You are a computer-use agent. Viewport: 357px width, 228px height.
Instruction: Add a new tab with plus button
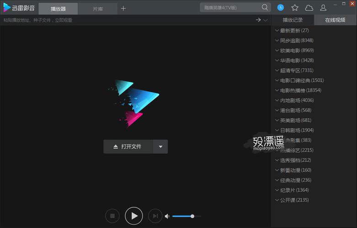tap(123, 9)
